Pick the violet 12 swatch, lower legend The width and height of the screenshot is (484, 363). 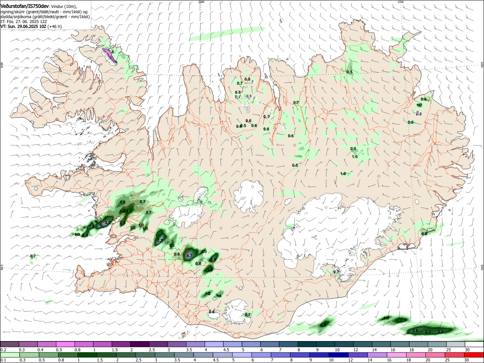[x=358, y=355]
